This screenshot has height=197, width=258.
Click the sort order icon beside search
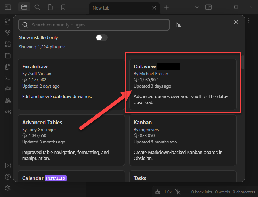point(178,25)
